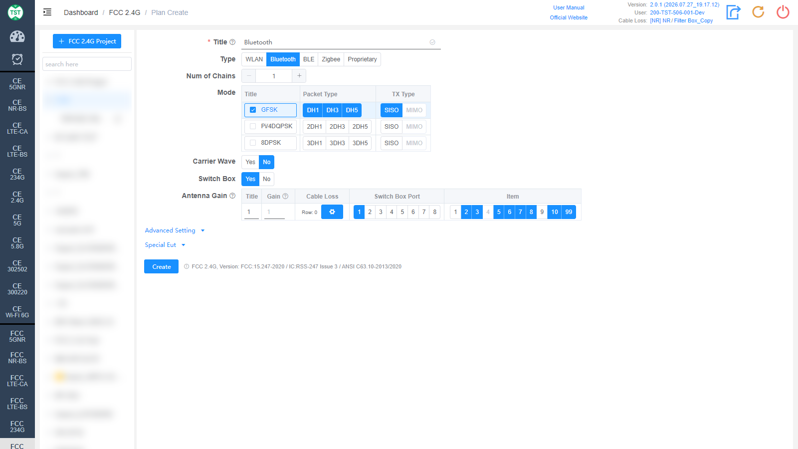Toggle 2DH1 packet type
The image size is (798, 449).
pos(314,127)
